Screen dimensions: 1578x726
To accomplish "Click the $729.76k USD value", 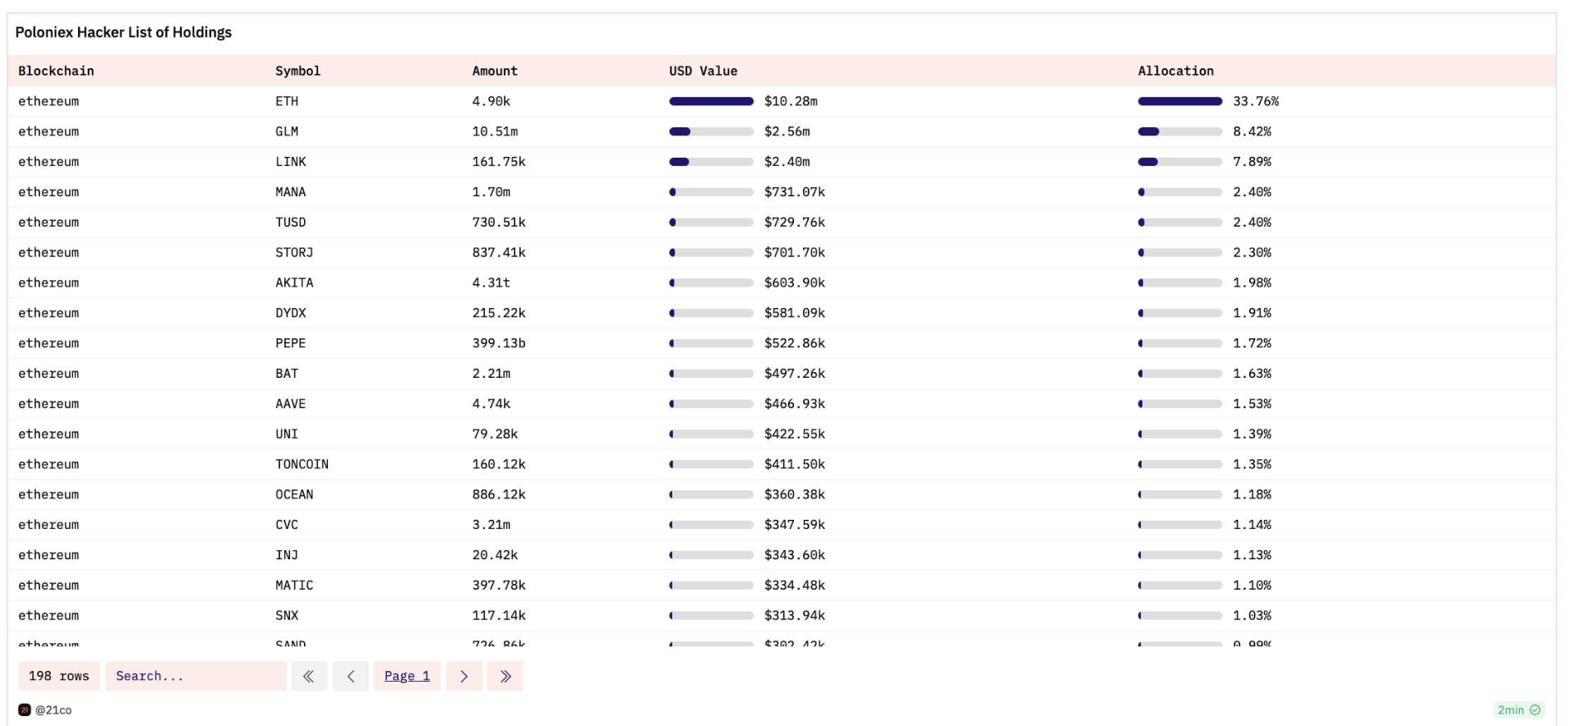I will pos(794,223).
